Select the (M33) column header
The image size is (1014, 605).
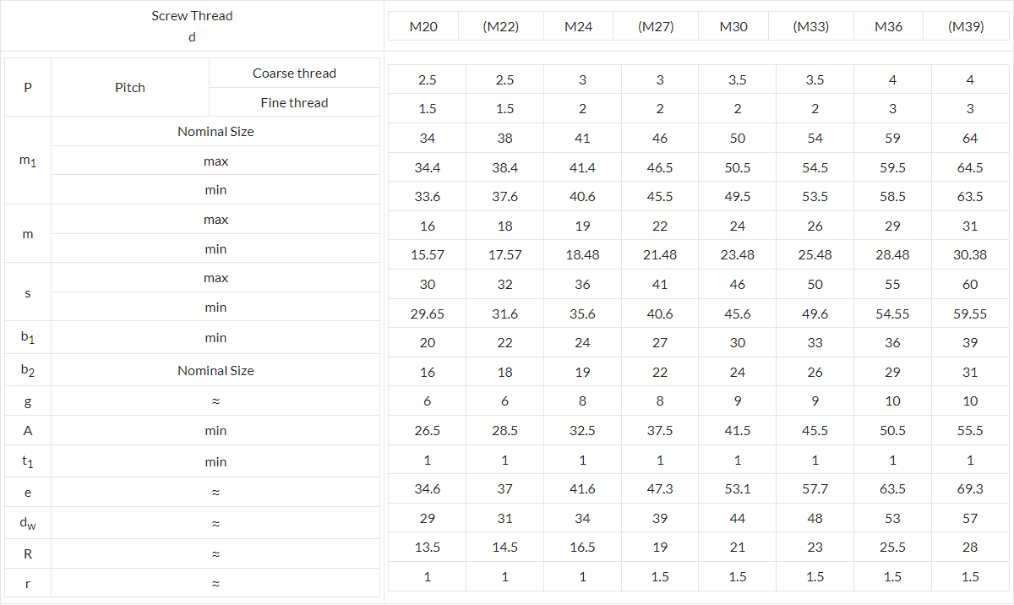[811, 26]
